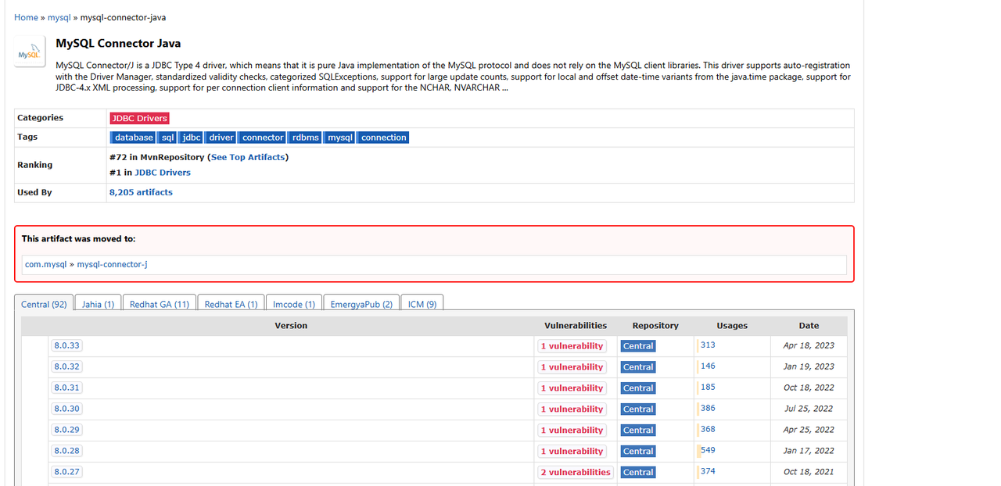Switch to the Jahia (1) tab
This screenshot has width=1001, height=486.
(98, 304)
